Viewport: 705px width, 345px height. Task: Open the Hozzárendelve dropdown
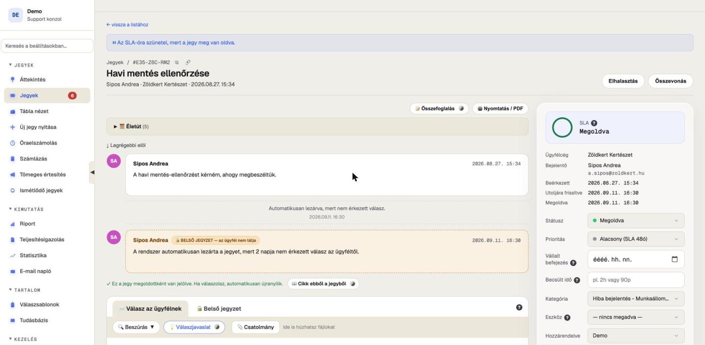click(x=636, y=335)
